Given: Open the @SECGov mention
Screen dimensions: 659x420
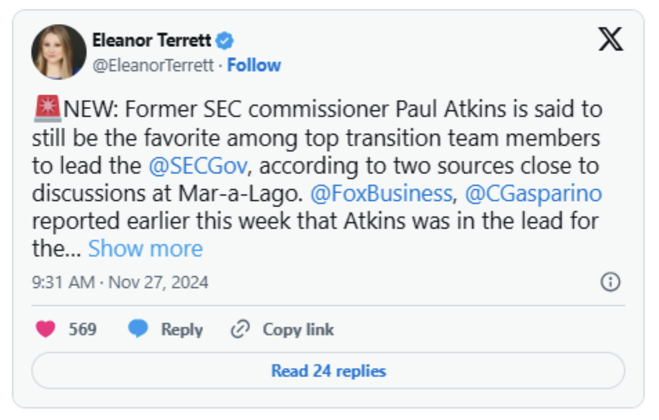Looking at the screenshot, I should tap(198, 166).
